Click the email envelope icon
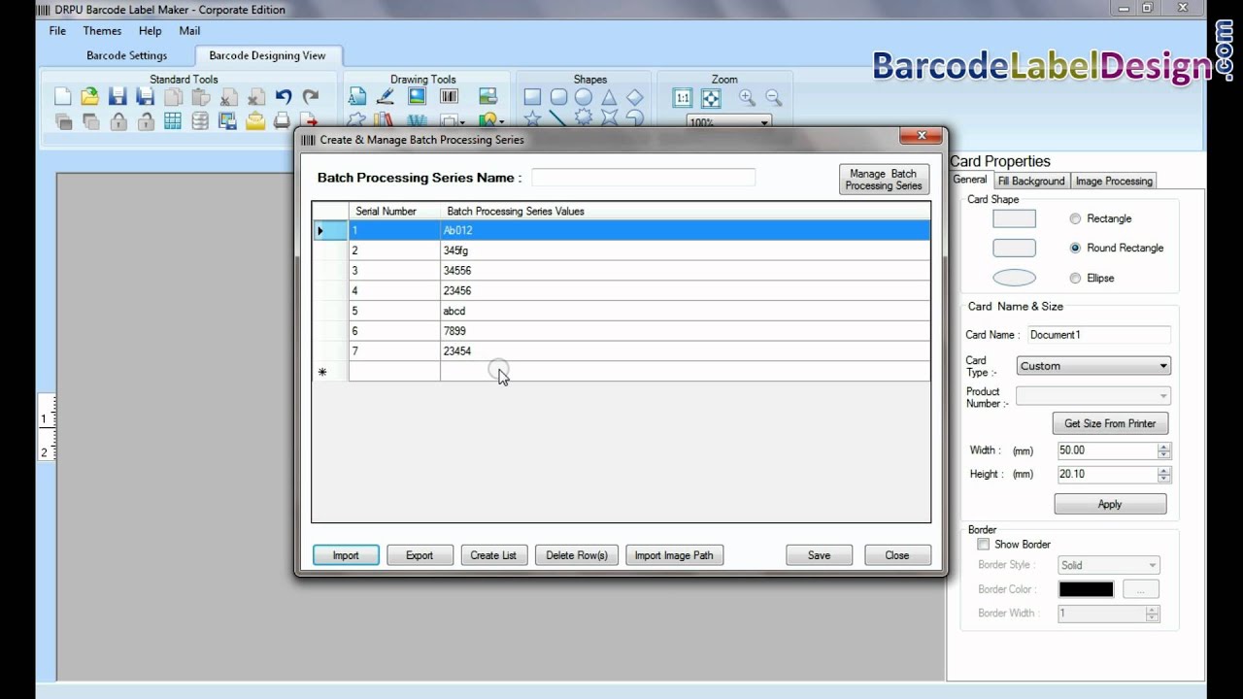 (x=255, y=121)
